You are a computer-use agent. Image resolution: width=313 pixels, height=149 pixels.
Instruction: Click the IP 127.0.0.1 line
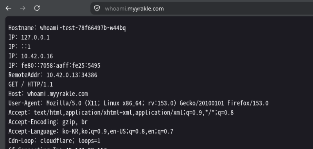coord(29,37)
